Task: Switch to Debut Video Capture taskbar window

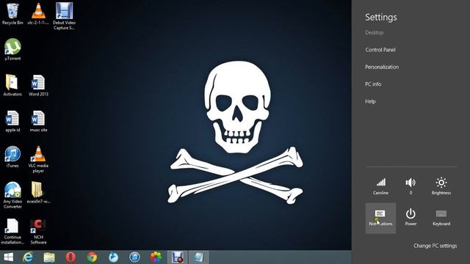Action: click(x=178, y=257)
